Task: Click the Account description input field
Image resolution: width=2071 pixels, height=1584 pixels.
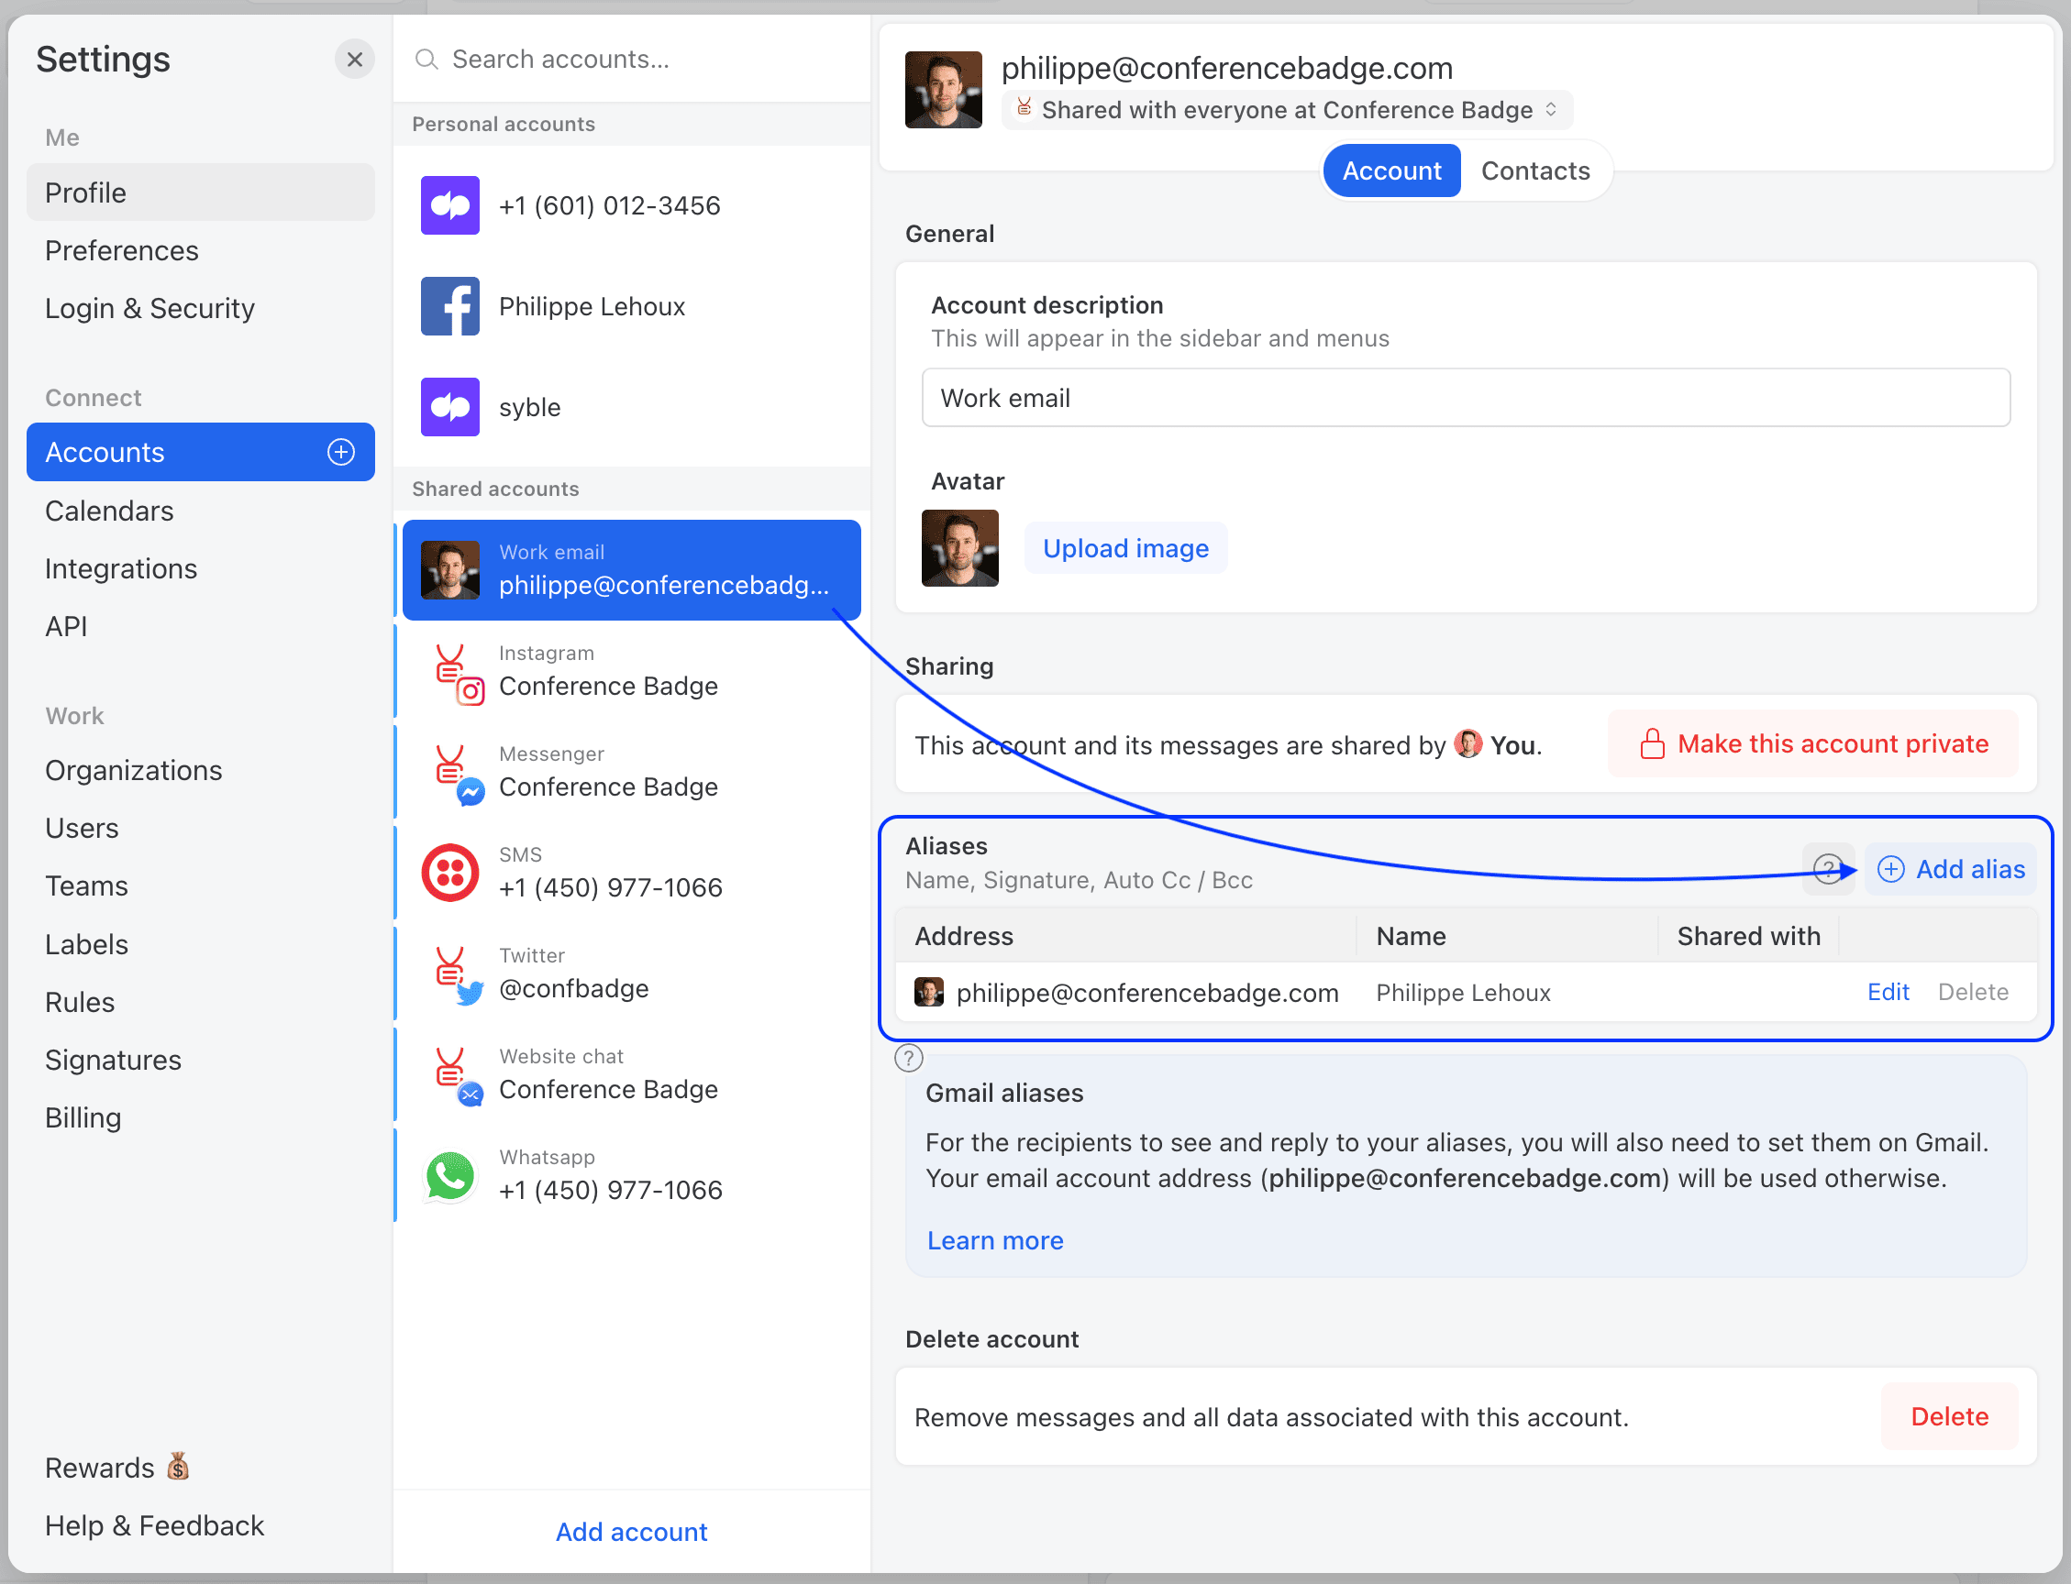Action: tap(1466, 398)
